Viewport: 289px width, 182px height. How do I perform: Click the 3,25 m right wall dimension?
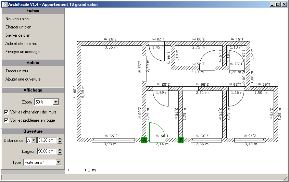click(280, 114)
